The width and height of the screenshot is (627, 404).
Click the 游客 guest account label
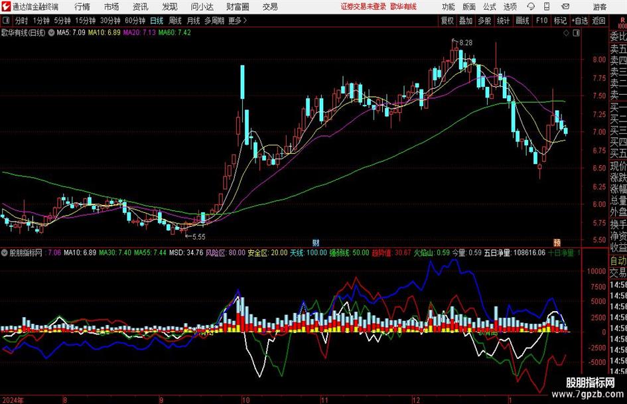click(x=600, y=7)
